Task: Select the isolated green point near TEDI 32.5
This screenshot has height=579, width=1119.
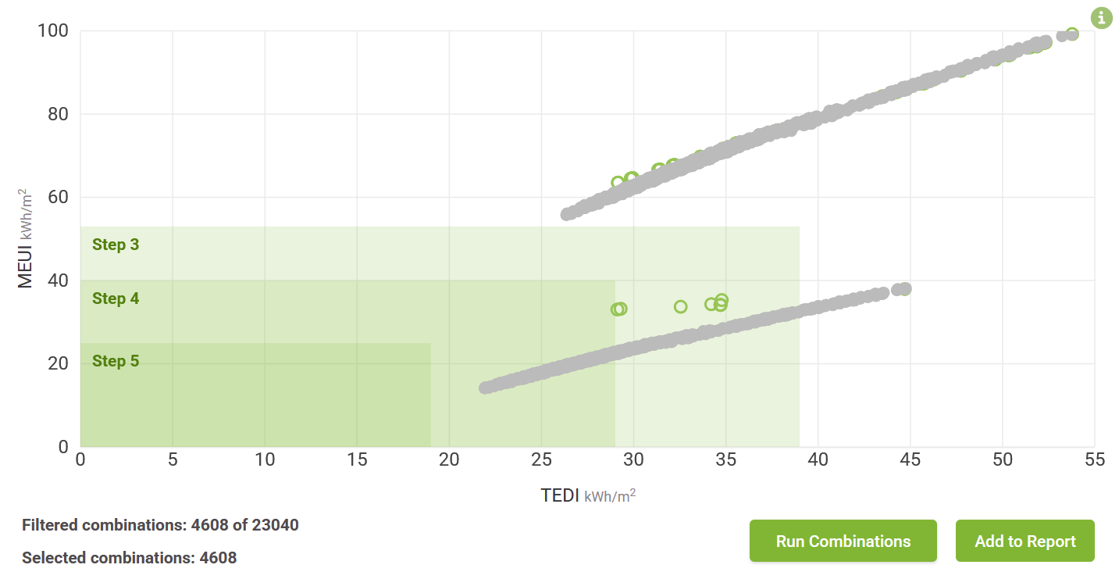Action: click(680, 306)
